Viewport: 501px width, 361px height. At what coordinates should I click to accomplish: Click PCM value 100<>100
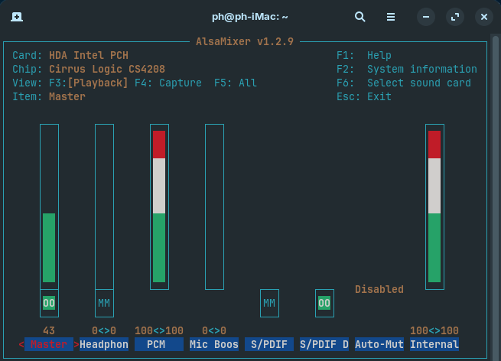(159, 330)
